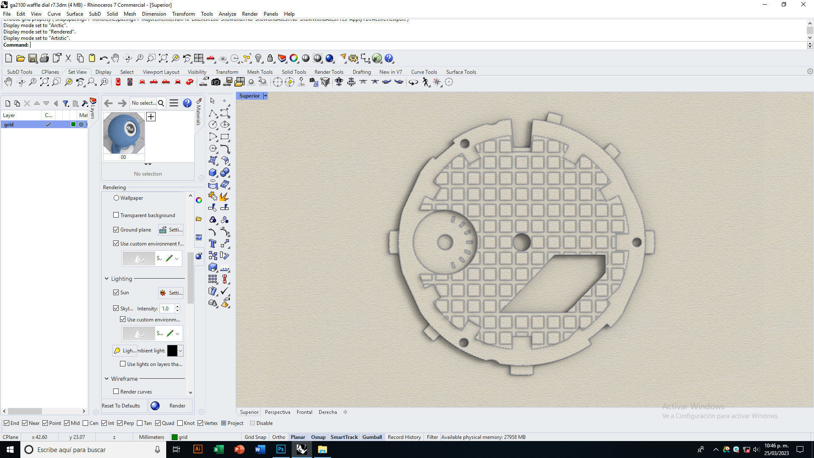Click the ambient light black color swatch

[x=172, y=351]
